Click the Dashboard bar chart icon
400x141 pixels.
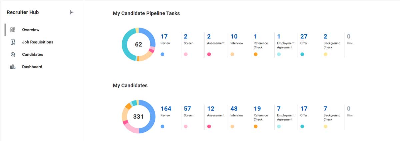[x=13, y=67]
